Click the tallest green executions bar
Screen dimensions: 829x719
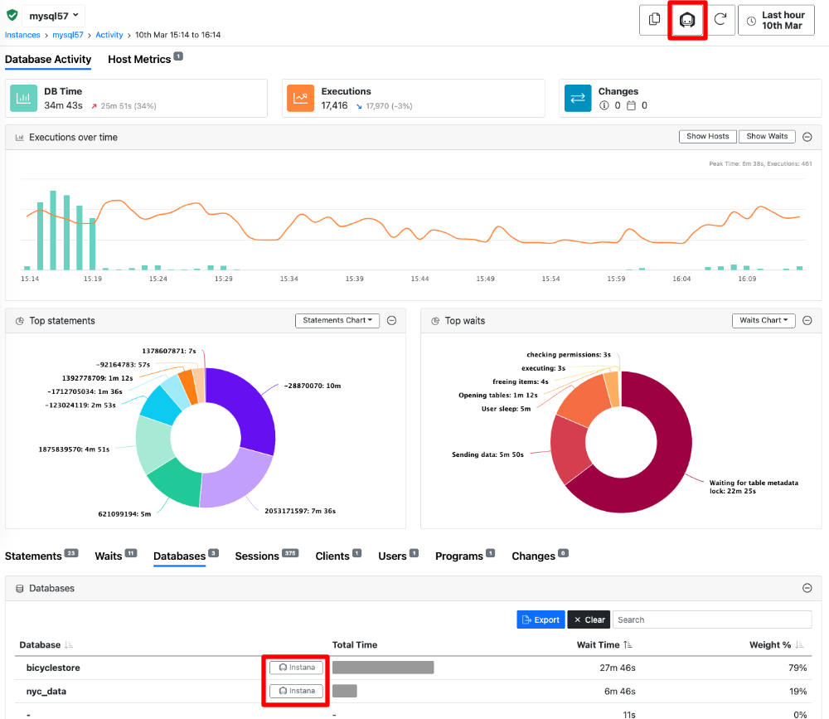(53, 231)
